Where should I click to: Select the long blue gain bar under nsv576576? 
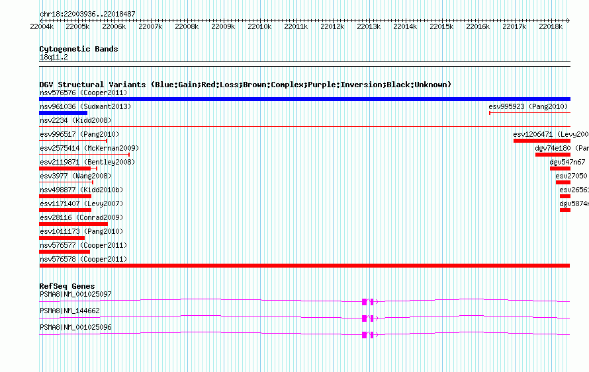304,99
